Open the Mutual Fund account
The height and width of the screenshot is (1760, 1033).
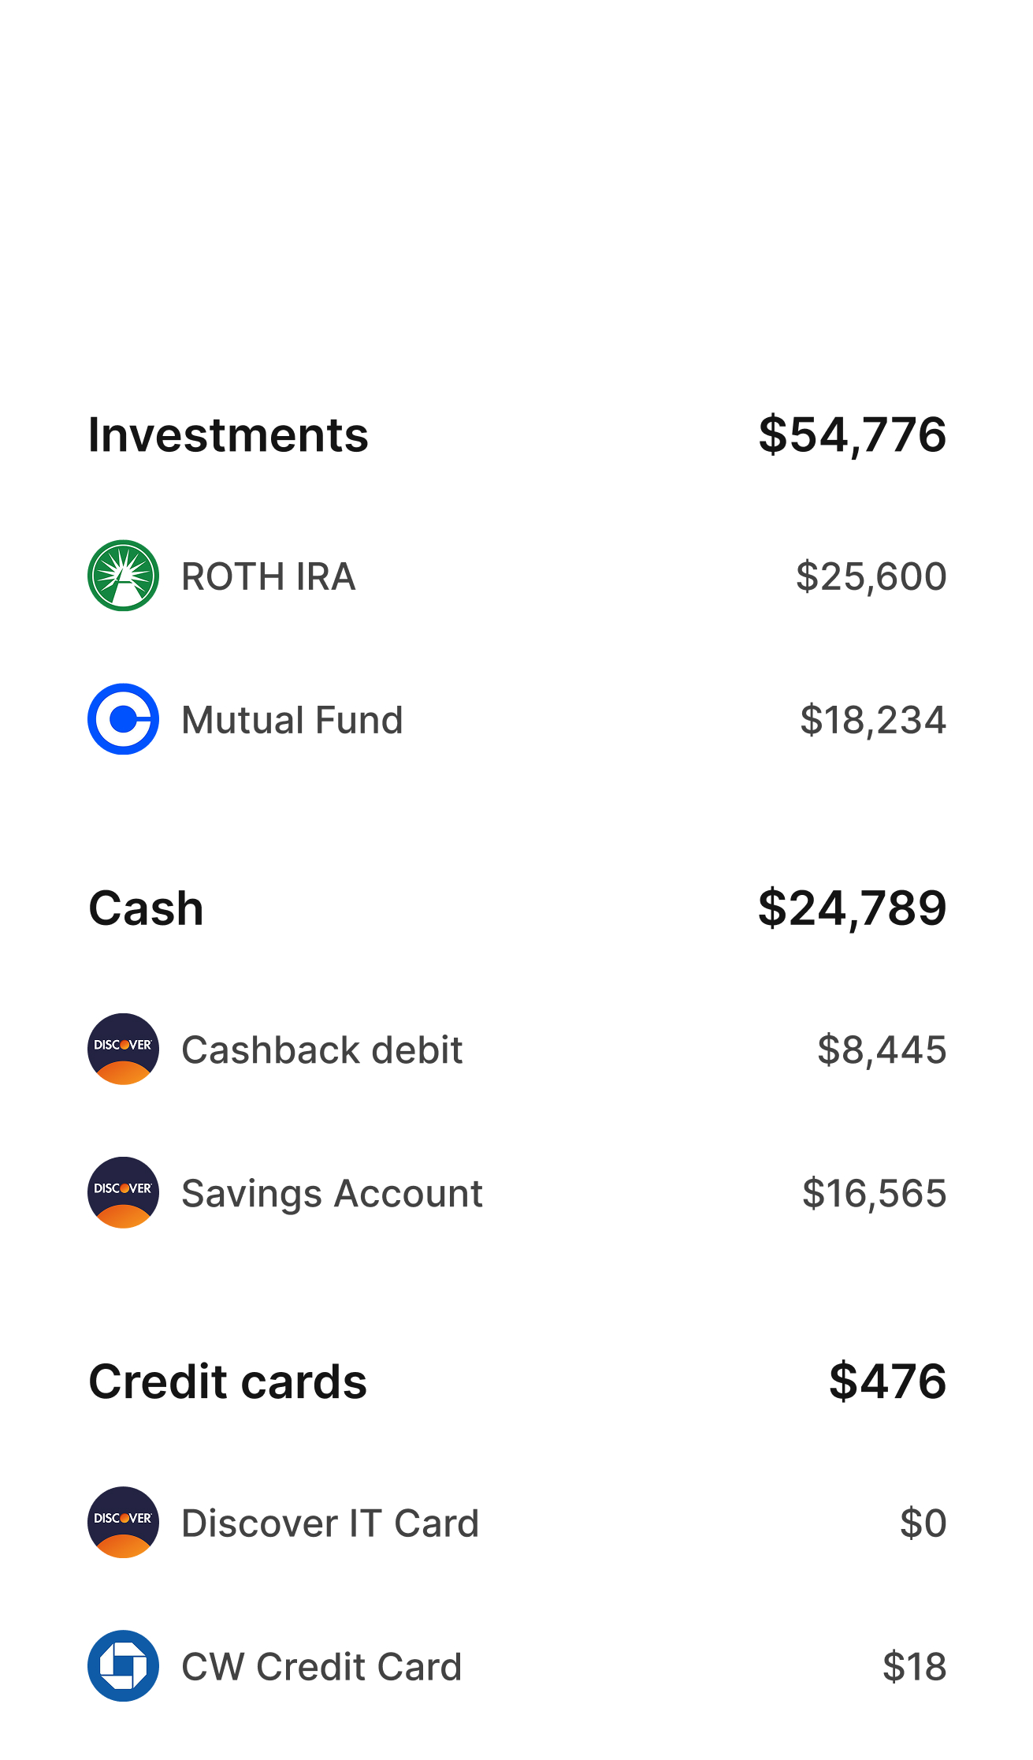(517, 719)
